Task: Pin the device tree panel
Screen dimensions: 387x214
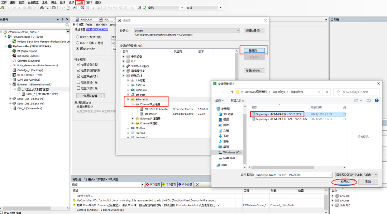Action: 62,19
